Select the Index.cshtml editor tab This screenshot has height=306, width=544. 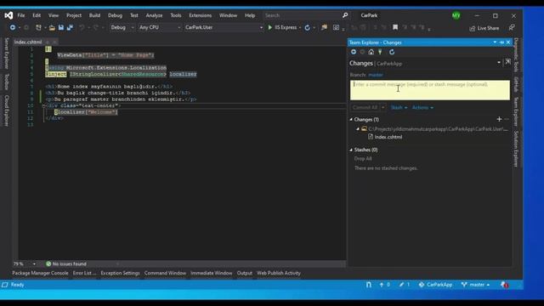(x=28, y=42)
